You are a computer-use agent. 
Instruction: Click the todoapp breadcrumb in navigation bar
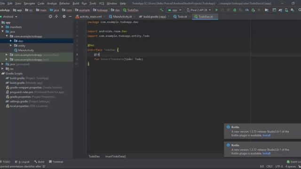tap(100, 10)
